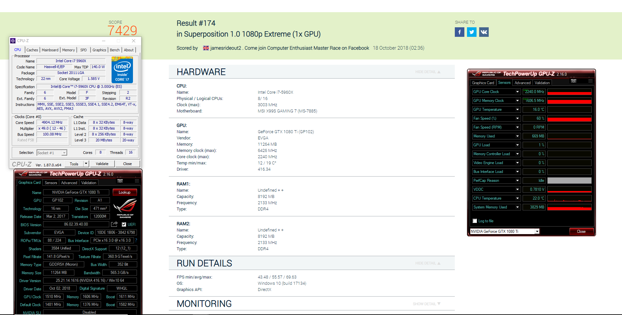This screenshot has width=622, height=315.
Task: Click the PerfCap Reason gray graph bar
Action: (569, 181)
